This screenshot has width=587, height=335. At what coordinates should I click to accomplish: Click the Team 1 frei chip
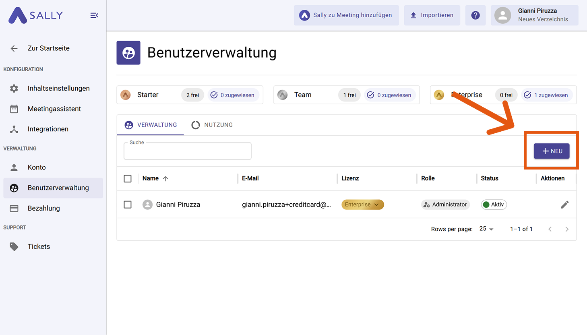tap(349, 95)
